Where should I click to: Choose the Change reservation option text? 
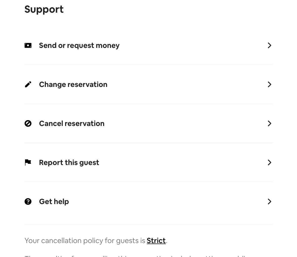[x=73, y=84]
